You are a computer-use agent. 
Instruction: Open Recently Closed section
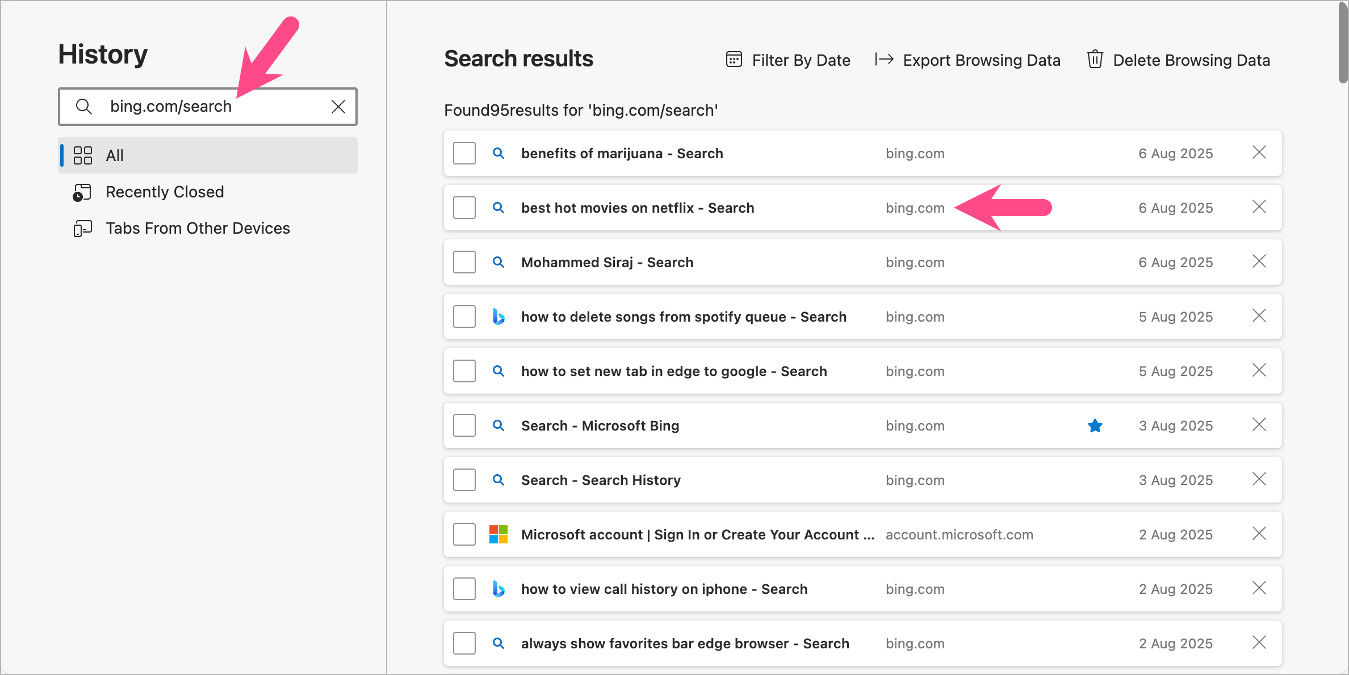(165, 192)
